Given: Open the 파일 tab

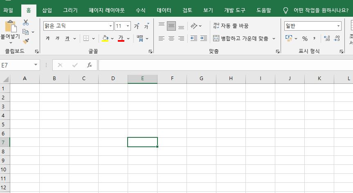Looking at the screenshot, I should coord(8,10).
